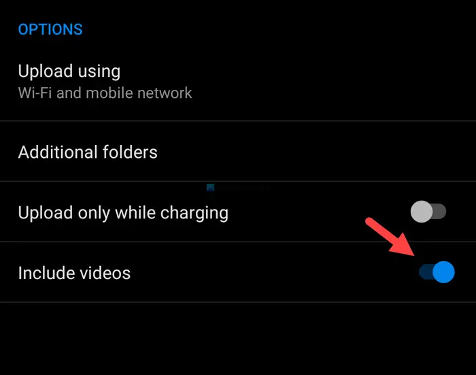The height and width of the screenshot is (375, 476).
Task: Select the OPTIONS section header
Action: pyautogui.click(x=50, y=29)
